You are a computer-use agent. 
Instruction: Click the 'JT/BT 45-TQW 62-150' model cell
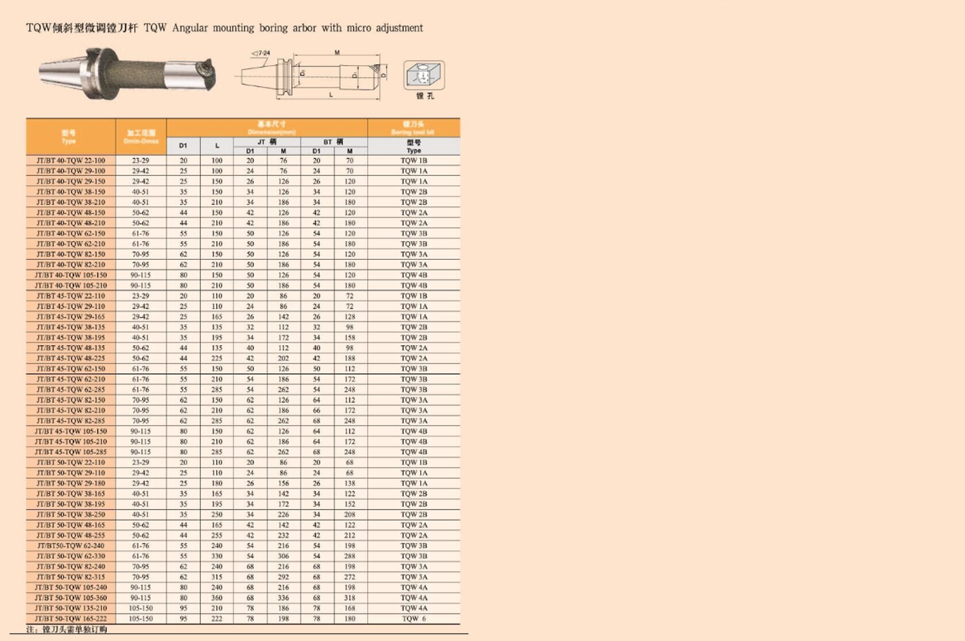point(71,369)
